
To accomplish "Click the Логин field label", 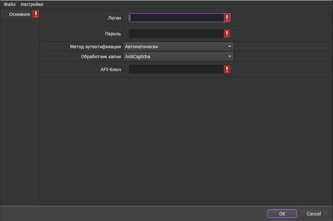I will (x=114, y=18).
